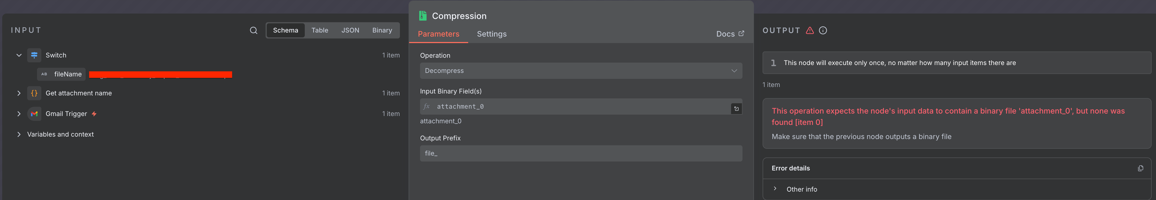Screen dimensions: 1156x200
Task: Open the expression editor icon for attachment_0
Action: [x=737, y=109]
